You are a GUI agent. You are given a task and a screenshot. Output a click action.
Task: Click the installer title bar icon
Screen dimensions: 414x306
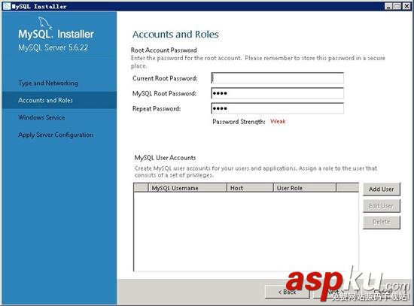[6, 6]
